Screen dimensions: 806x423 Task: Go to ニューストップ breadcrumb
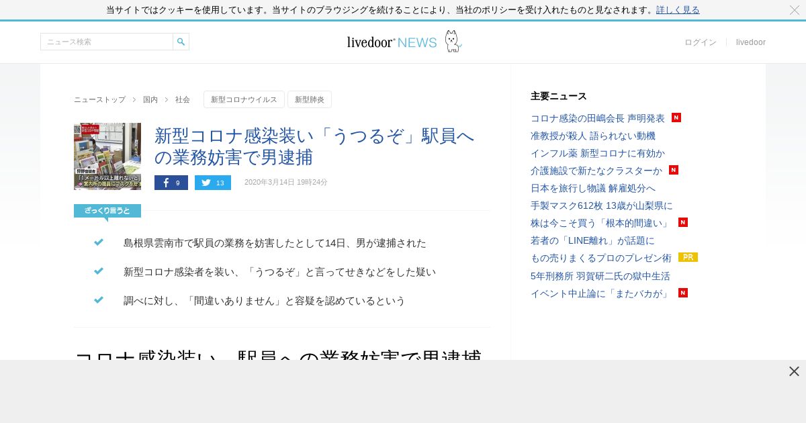tap(99, 99)
